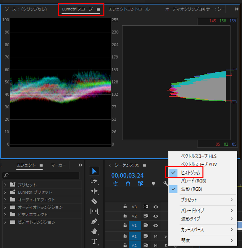Open エフェクト panel hamburger menu
Screen dimensions: 242x248
(x=41, y=165)
